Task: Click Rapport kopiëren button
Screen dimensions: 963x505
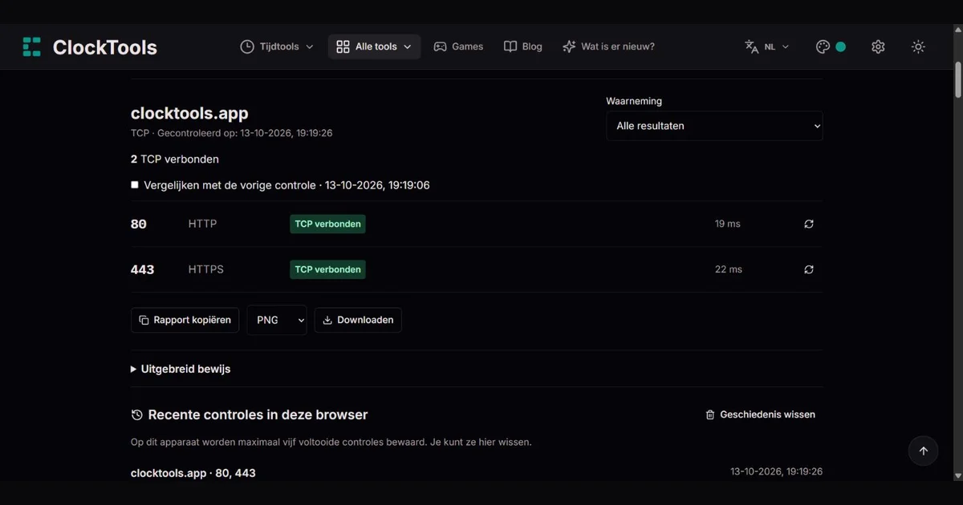Action: [185, 320]
